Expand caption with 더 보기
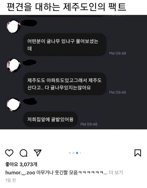Viewport: 147px width, 188px height. pyautogui.click(x=116, y=173)
